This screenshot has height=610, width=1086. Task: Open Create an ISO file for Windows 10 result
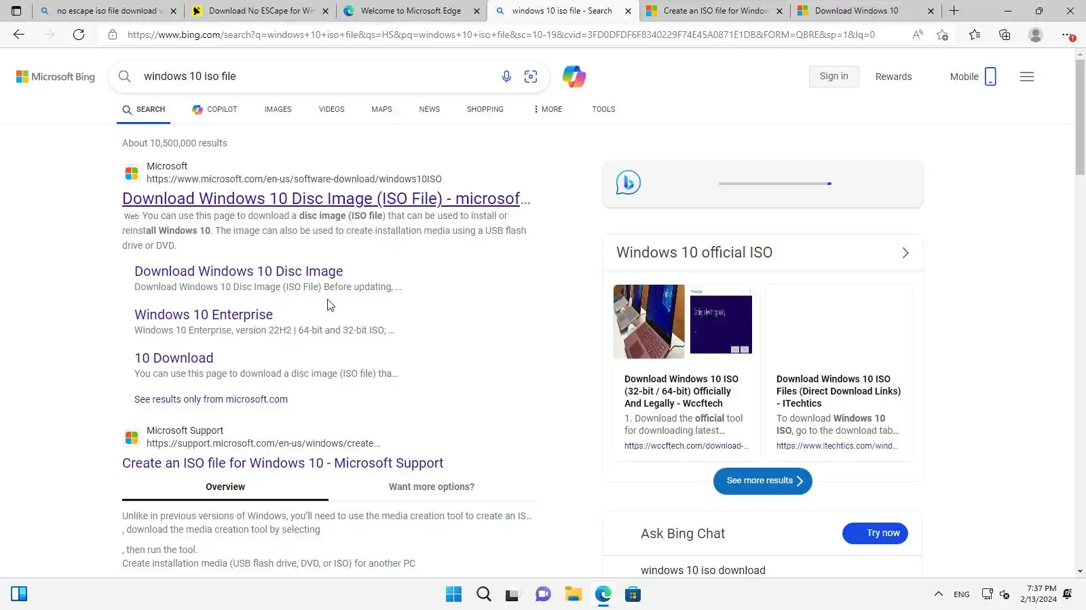283,463
